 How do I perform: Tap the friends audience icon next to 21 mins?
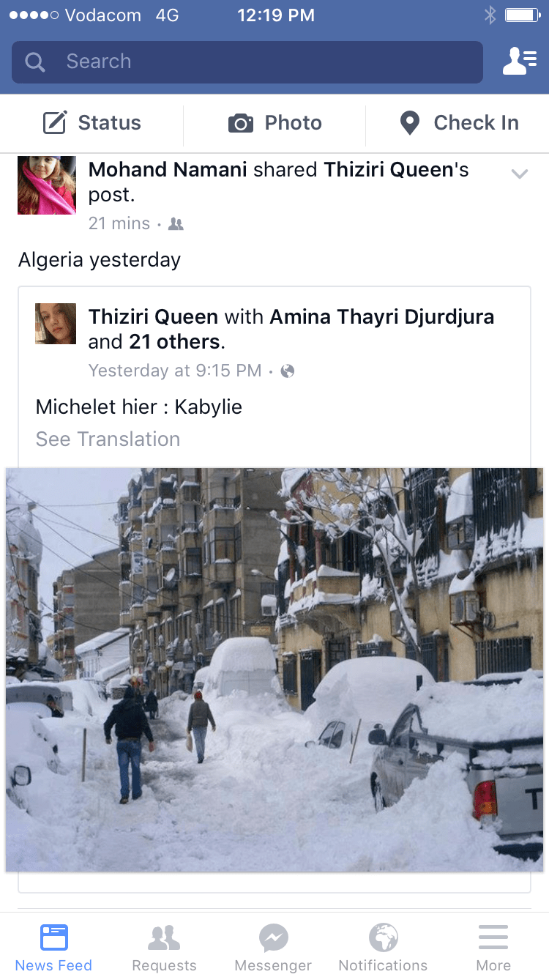[176, 224]
